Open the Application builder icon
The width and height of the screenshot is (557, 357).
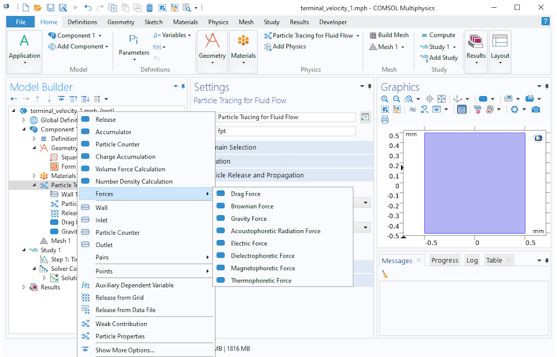pyautogui.click(x=24, y=51)
